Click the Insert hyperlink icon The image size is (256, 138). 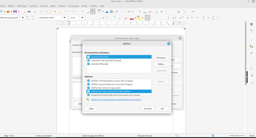[x=145, y=12]
